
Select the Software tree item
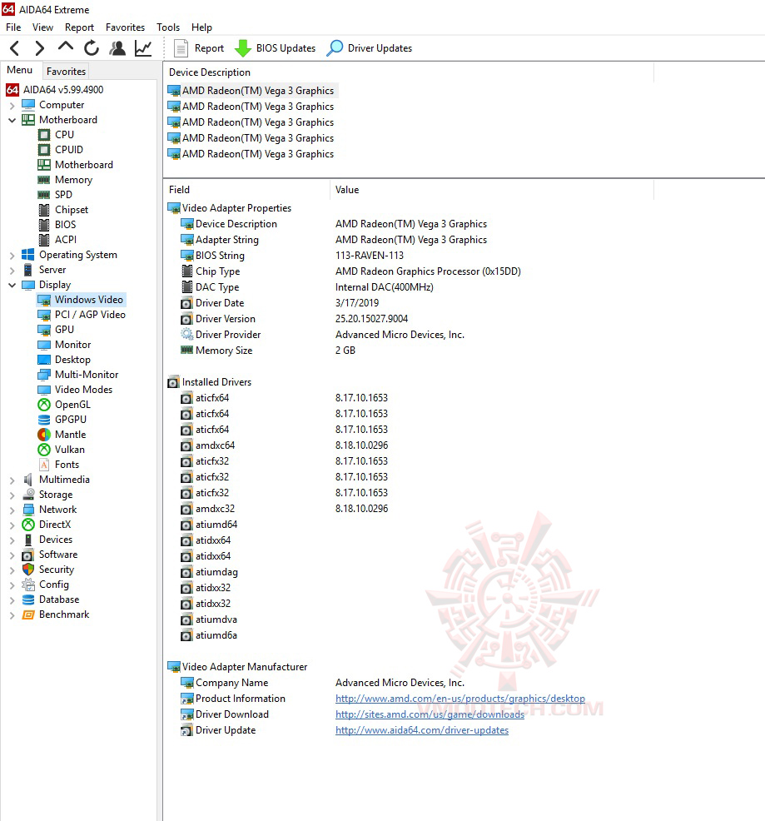coord(50,555)
